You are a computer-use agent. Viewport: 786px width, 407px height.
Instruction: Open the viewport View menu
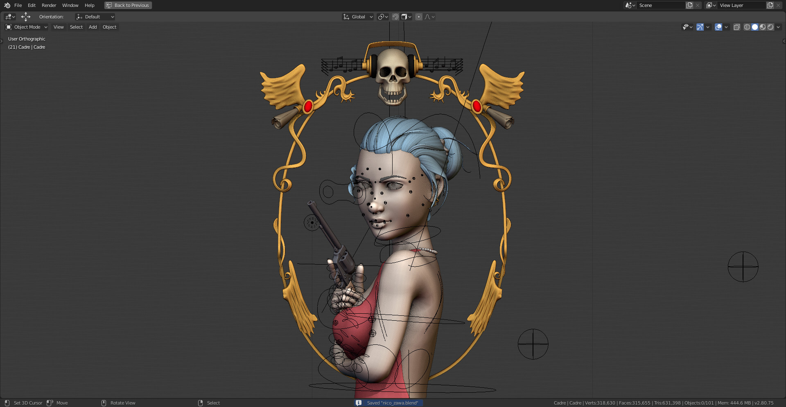tap(59, 27)
